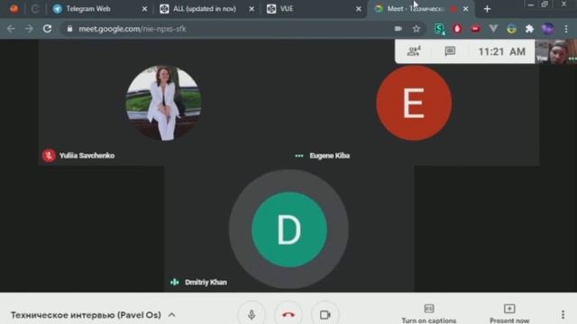Click the Yuliia Savchenko name label
The image size is (577, 324).
[x=87, y=156]
